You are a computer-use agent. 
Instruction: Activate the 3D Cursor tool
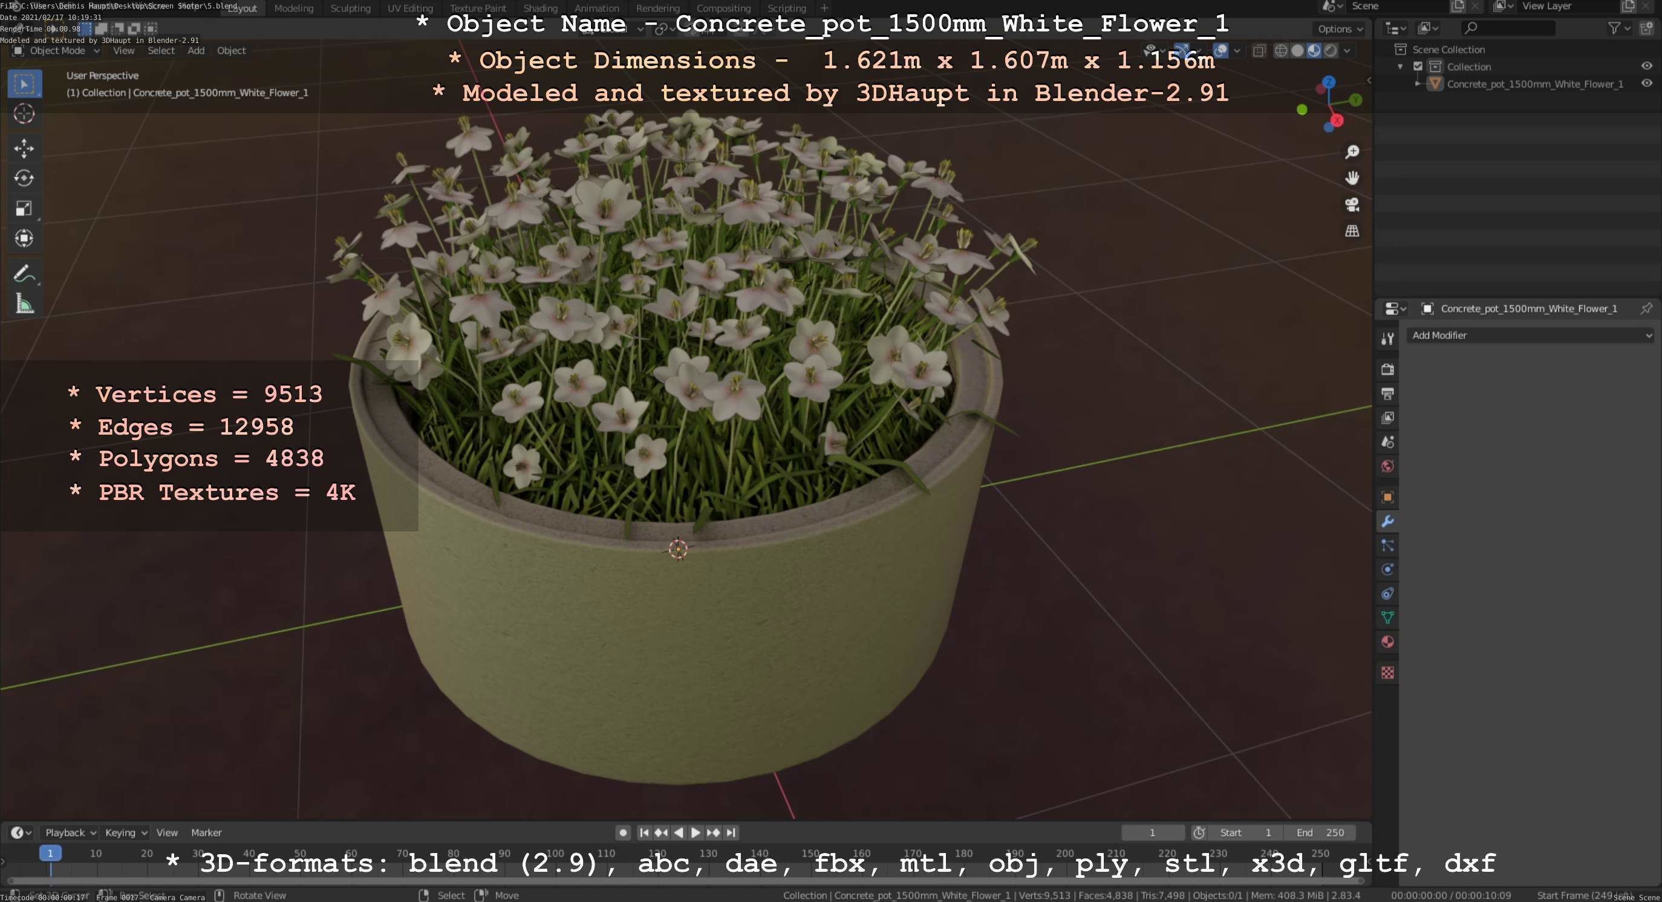pos(25,114)
